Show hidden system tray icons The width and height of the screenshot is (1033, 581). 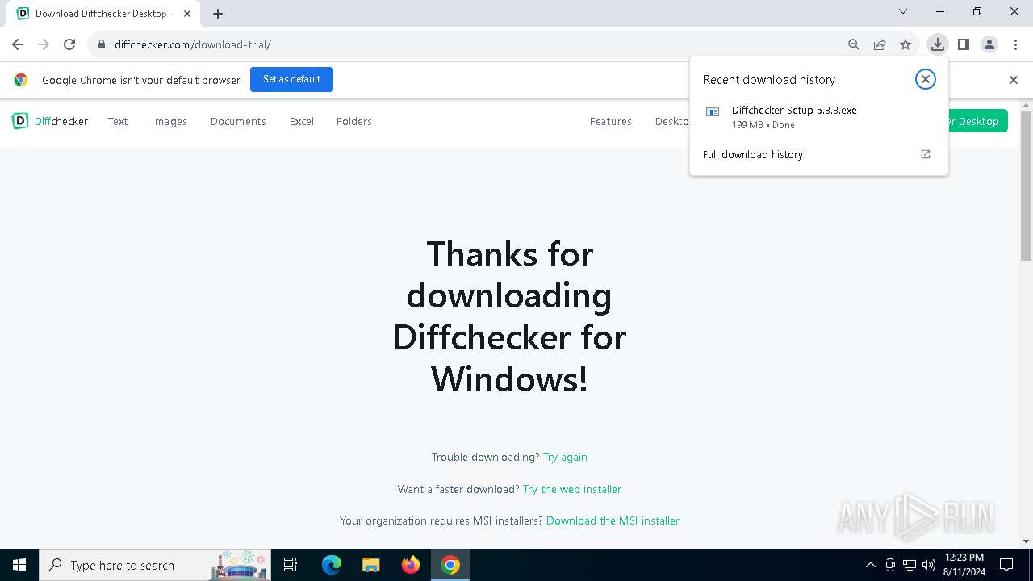pos(870,565)
